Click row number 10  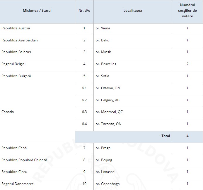[x=84, y=184]
